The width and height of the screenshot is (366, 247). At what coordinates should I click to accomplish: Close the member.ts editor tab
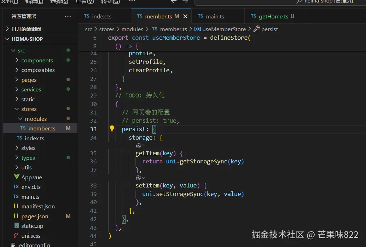click(x=185, y=16)
